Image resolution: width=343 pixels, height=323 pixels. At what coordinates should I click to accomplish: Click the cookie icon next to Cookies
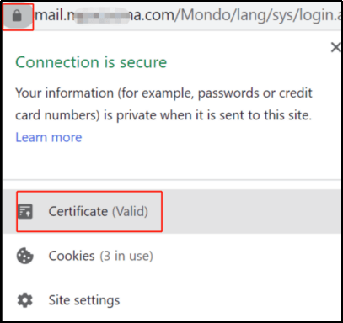pos(25,256)
